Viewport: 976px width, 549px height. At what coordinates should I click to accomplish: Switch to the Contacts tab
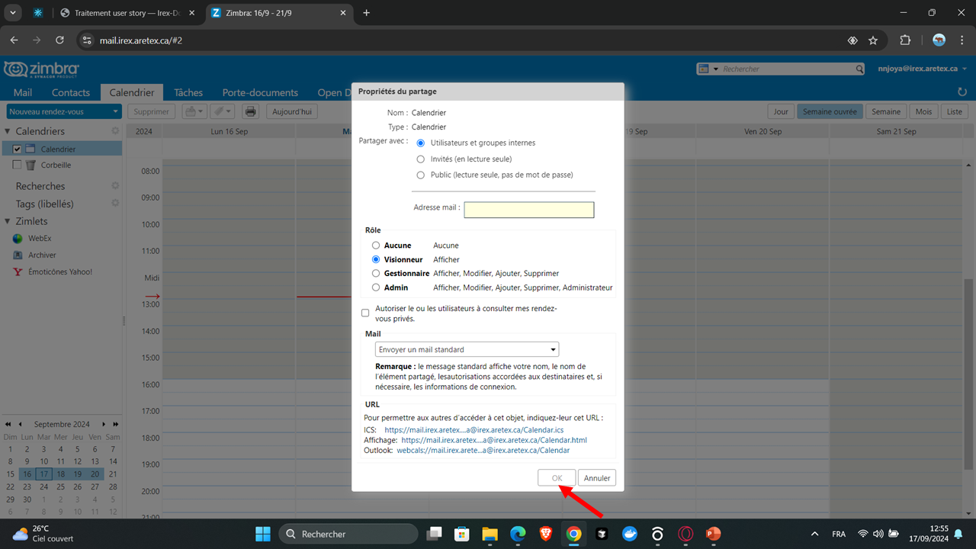point(71,92)
